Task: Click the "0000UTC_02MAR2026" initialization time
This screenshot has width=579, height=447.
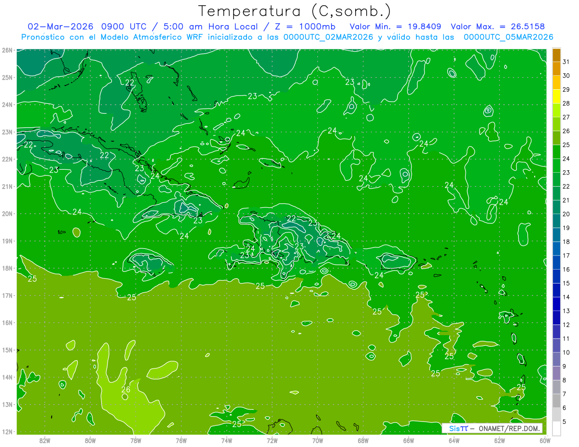Action: [329, 37]
